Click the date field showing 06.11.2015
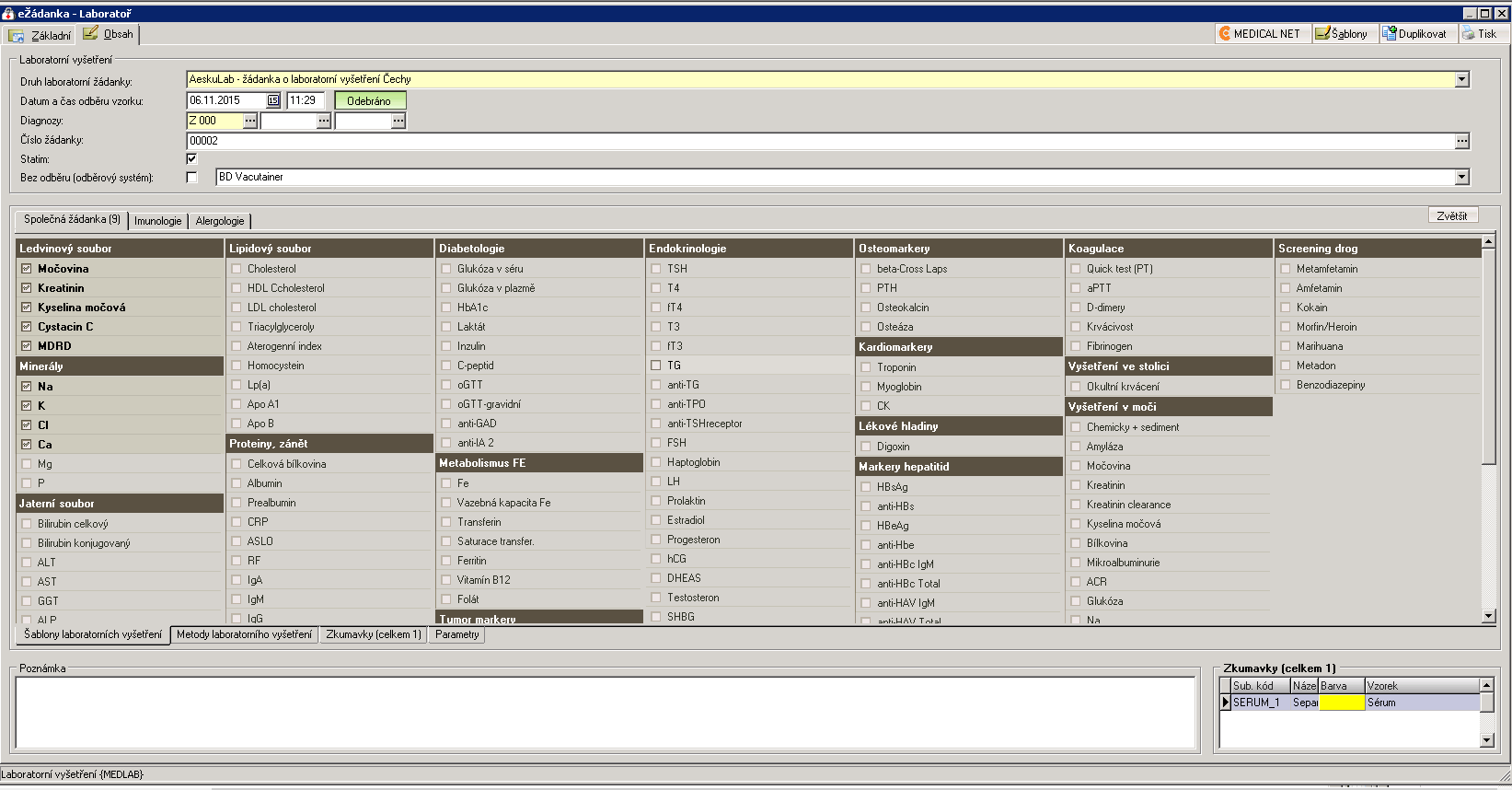This screenshot has width=1512, height=790. click(x=226, y=100)
